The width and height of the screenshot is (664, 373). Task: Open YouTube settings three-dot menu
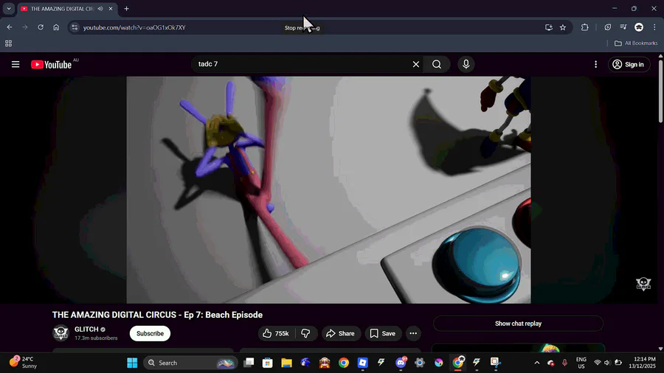coord(595,64)
